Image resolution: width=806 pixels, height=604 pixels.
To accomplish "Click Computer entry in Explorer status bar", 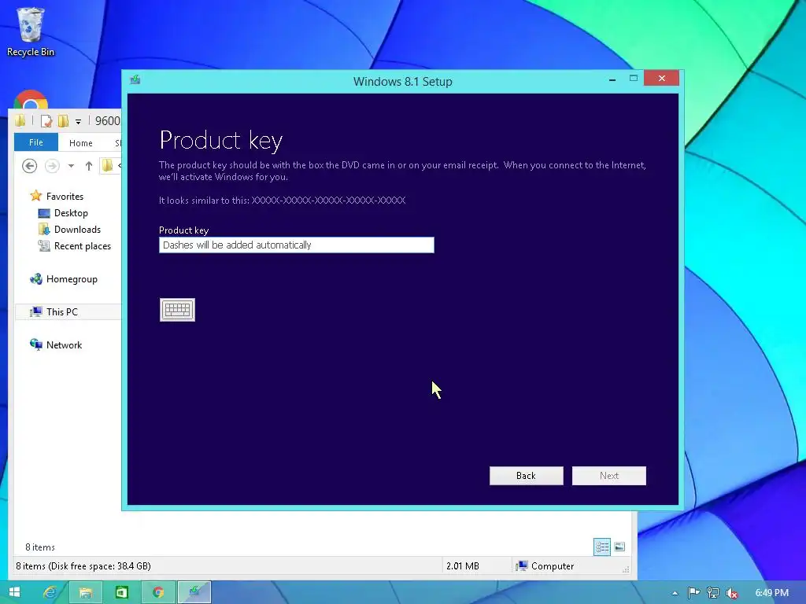I will 545,566.
